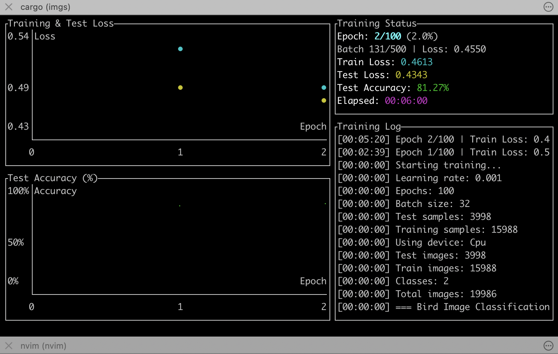The height and width of the screenshot is (354, 558).
Task: Select the nvim (nvim) pane title
Action: click(x=43, y=346)
